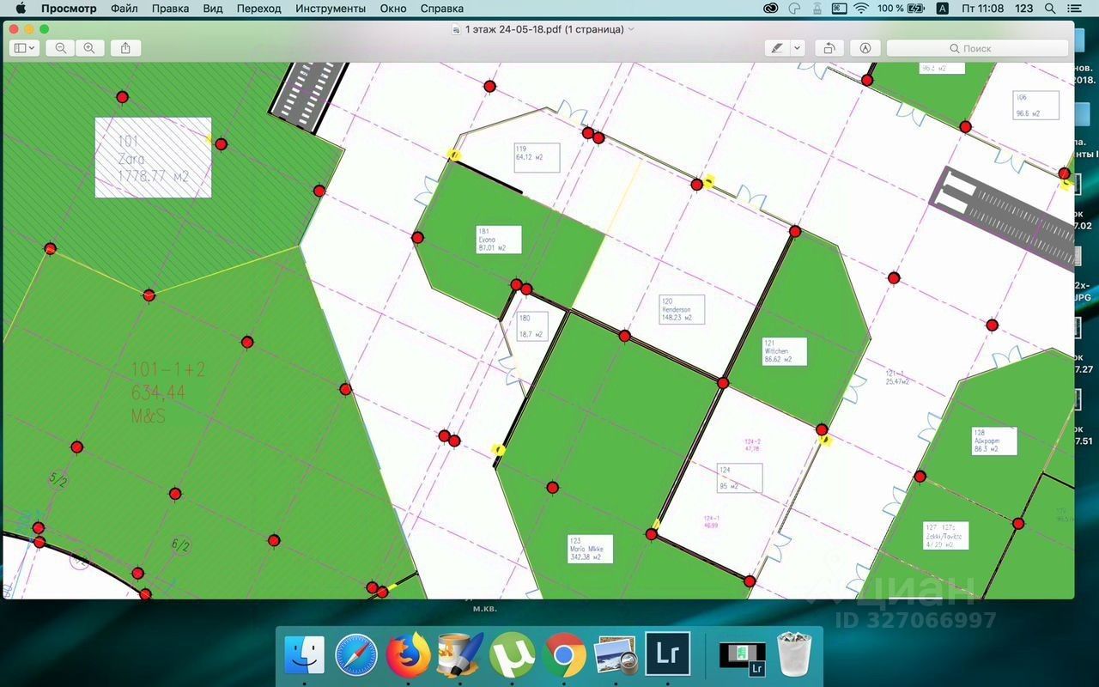This screenshot has height=687, width=1099.
Task: Click the Поиск search field
Action: click(977, 48)
